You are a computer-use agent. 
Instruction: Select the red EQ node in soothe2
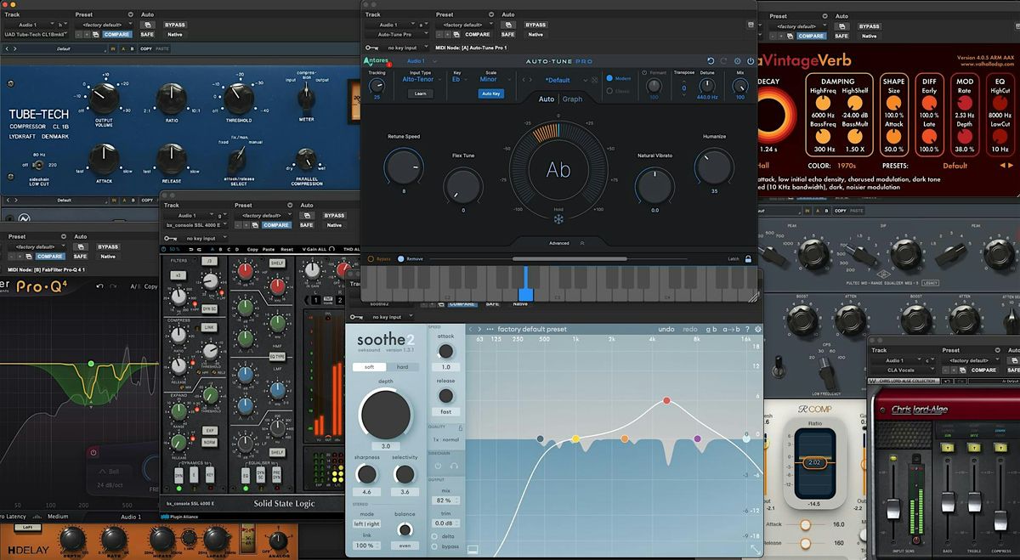(666, 399)
